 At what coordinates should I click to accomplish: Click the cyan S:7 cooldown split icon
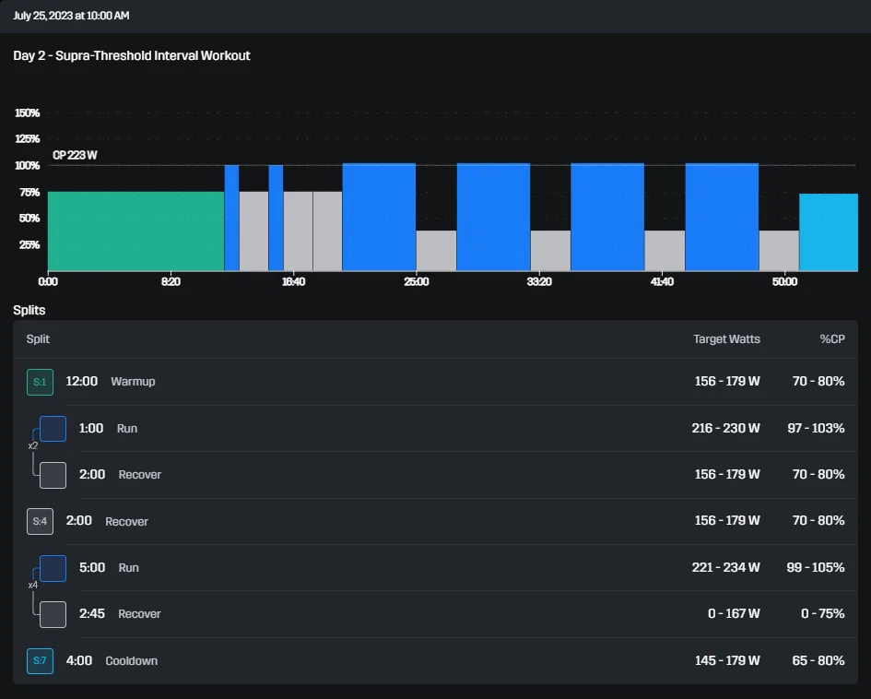tap(40, 660)
